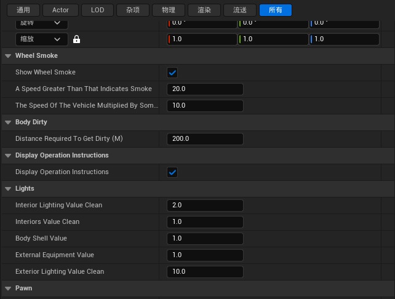Click the Display Operation Instructions property label
This screenshot has height=299, width=395.
62,172
